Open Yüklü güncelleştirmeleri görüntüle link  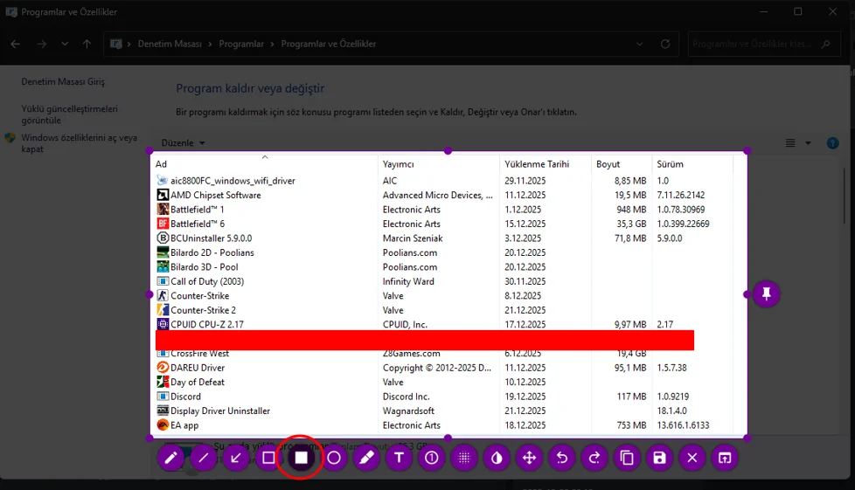click(69, 114)
